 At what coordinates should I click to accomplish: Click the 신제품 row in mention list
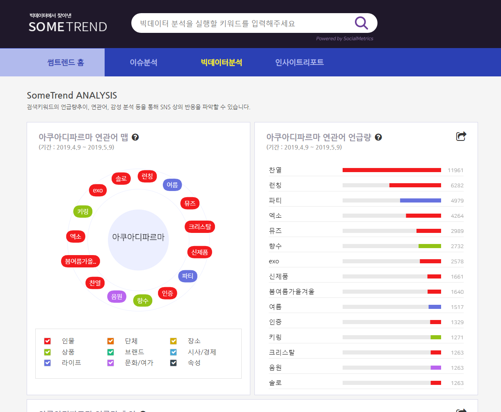tap(366, 276)
